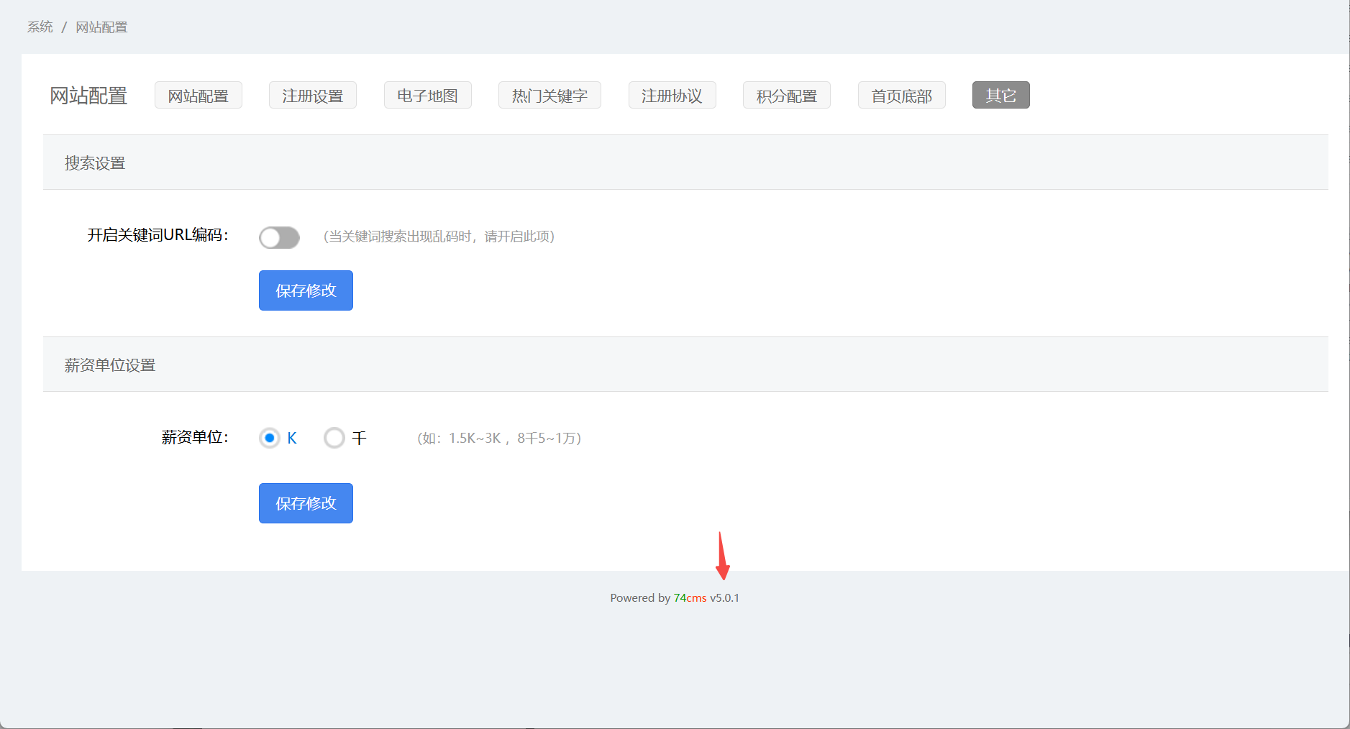Viewport: 1350px width, 729px height.
Task: Click the 开启关键词URL编码 field label
Action: click(158, 235)
